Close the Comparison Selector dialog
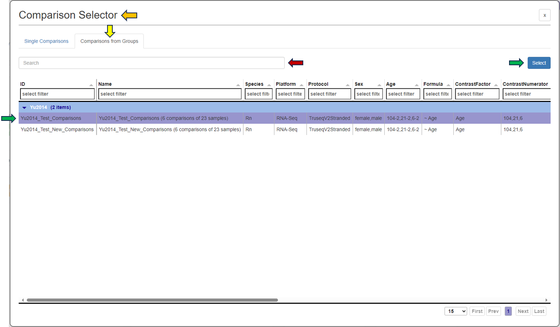 [544, 15]
